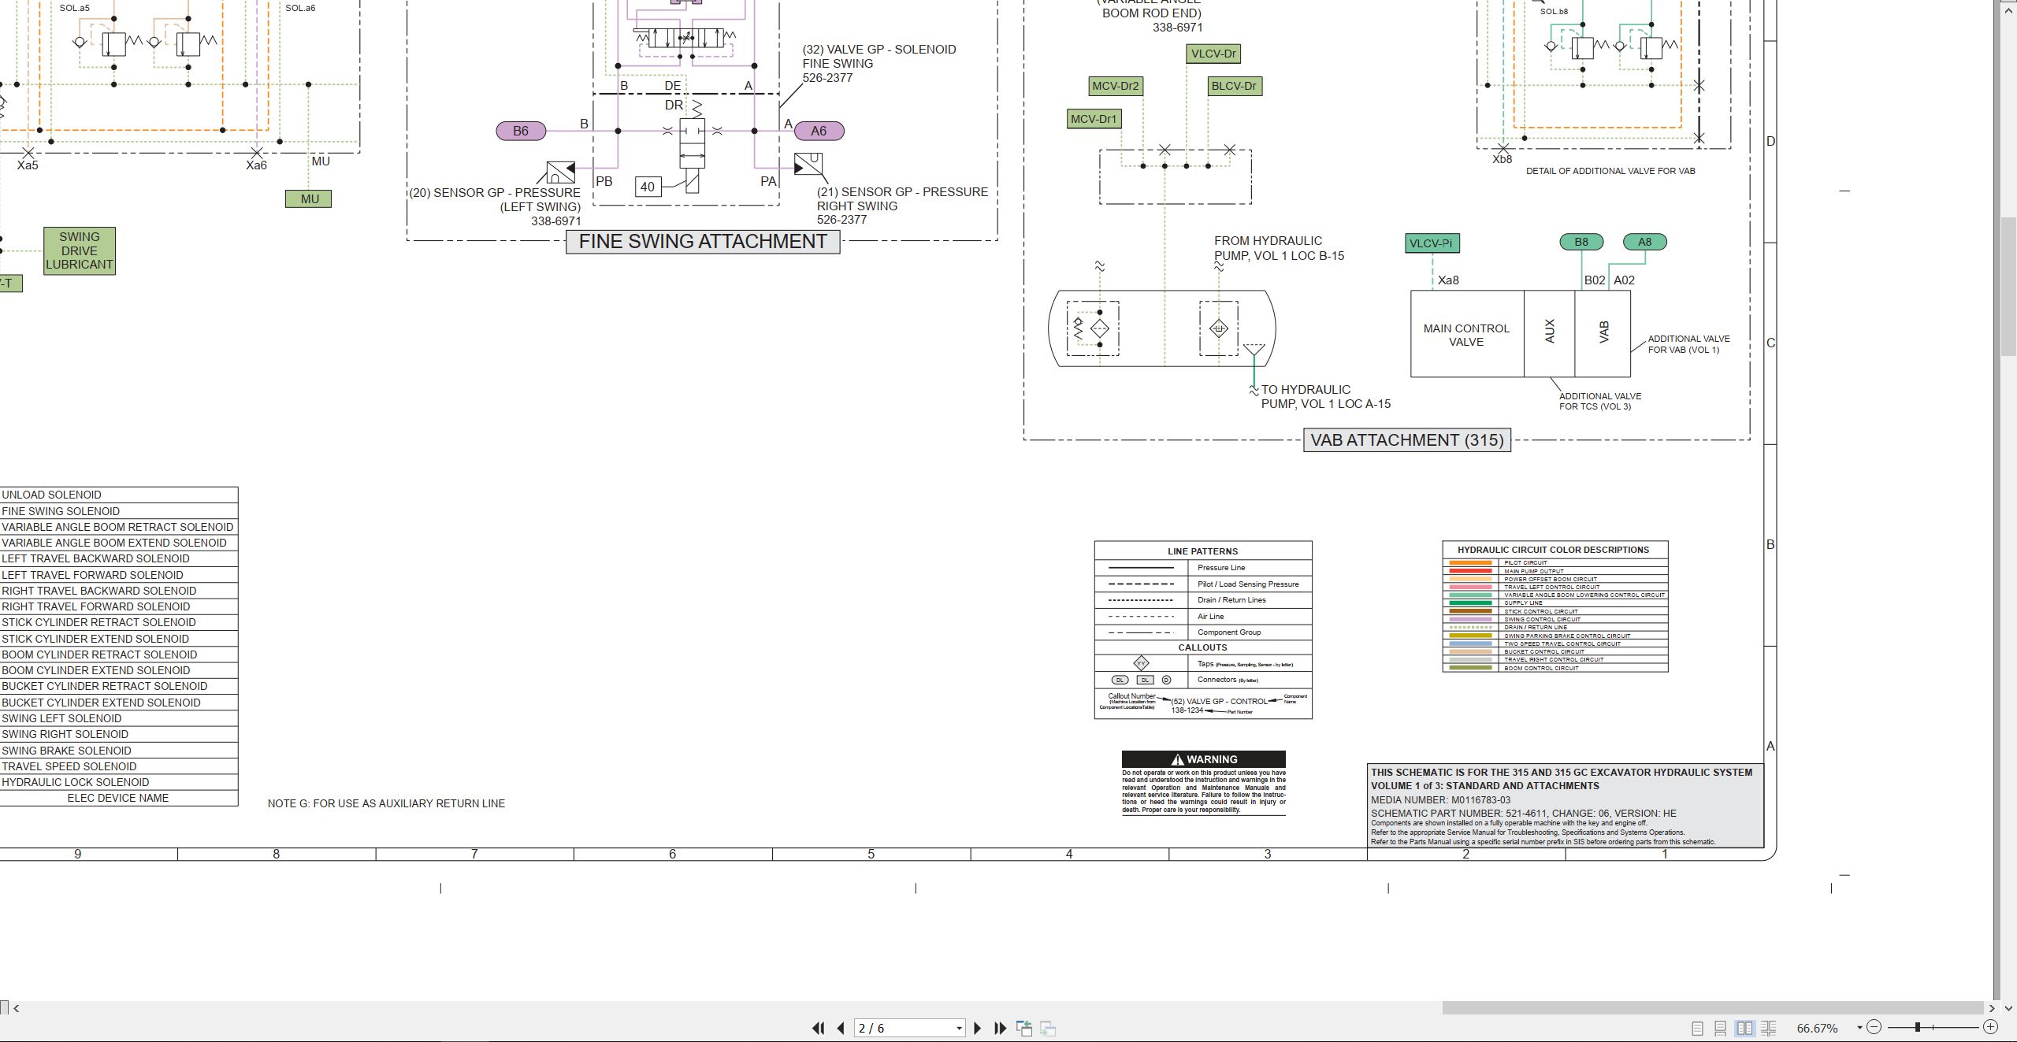The image size is (2017, 1042).
Task: Click the FINE SWING ATTACHMENT title
Action: [x=703, y=242]
